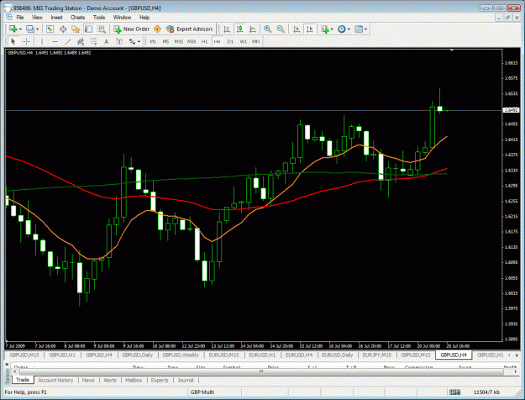Switch timeframe to D1
This screenshot has width=525, height=400.
pos(230,41)
